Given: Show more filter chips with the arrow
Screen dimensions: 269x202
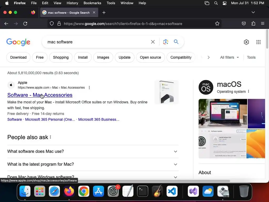Looking at the screenshot, I should click(208, 57).
